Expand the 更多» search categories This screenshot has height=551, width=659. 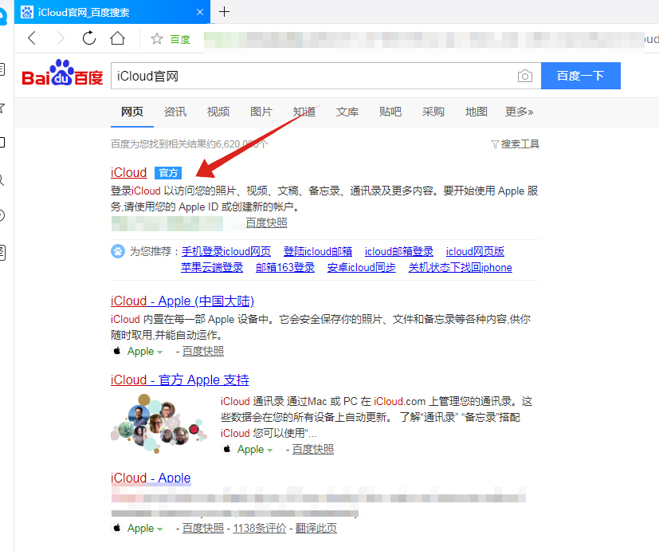(x=519, y=112)
